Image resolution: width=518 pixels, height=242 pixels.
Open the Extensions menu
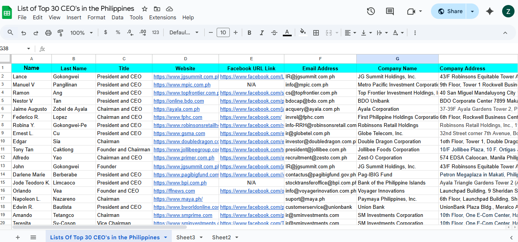162,17
